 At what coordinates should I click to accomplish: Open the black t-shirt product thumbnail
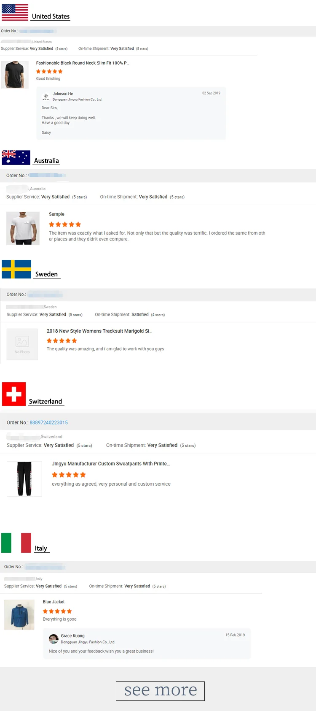coord(15,74)
